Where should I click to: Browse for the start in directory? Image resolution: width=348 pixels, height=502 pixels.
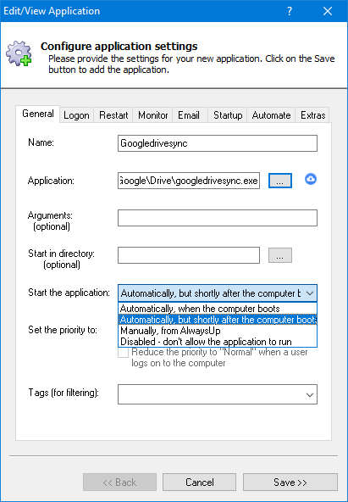[280, 255]
